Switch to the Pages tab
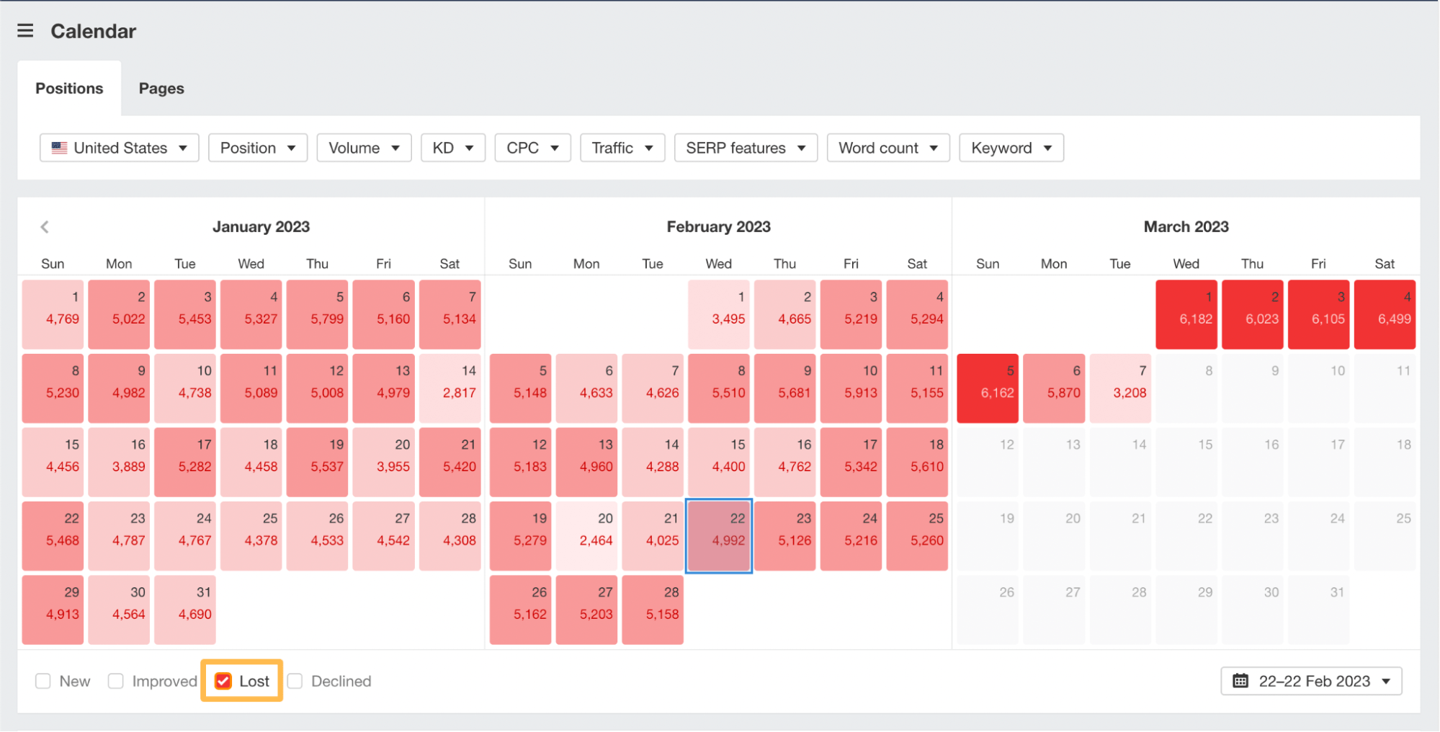The height and width of the screenshot is (732, 1440). pyautogui.click(x=161, y=88)
